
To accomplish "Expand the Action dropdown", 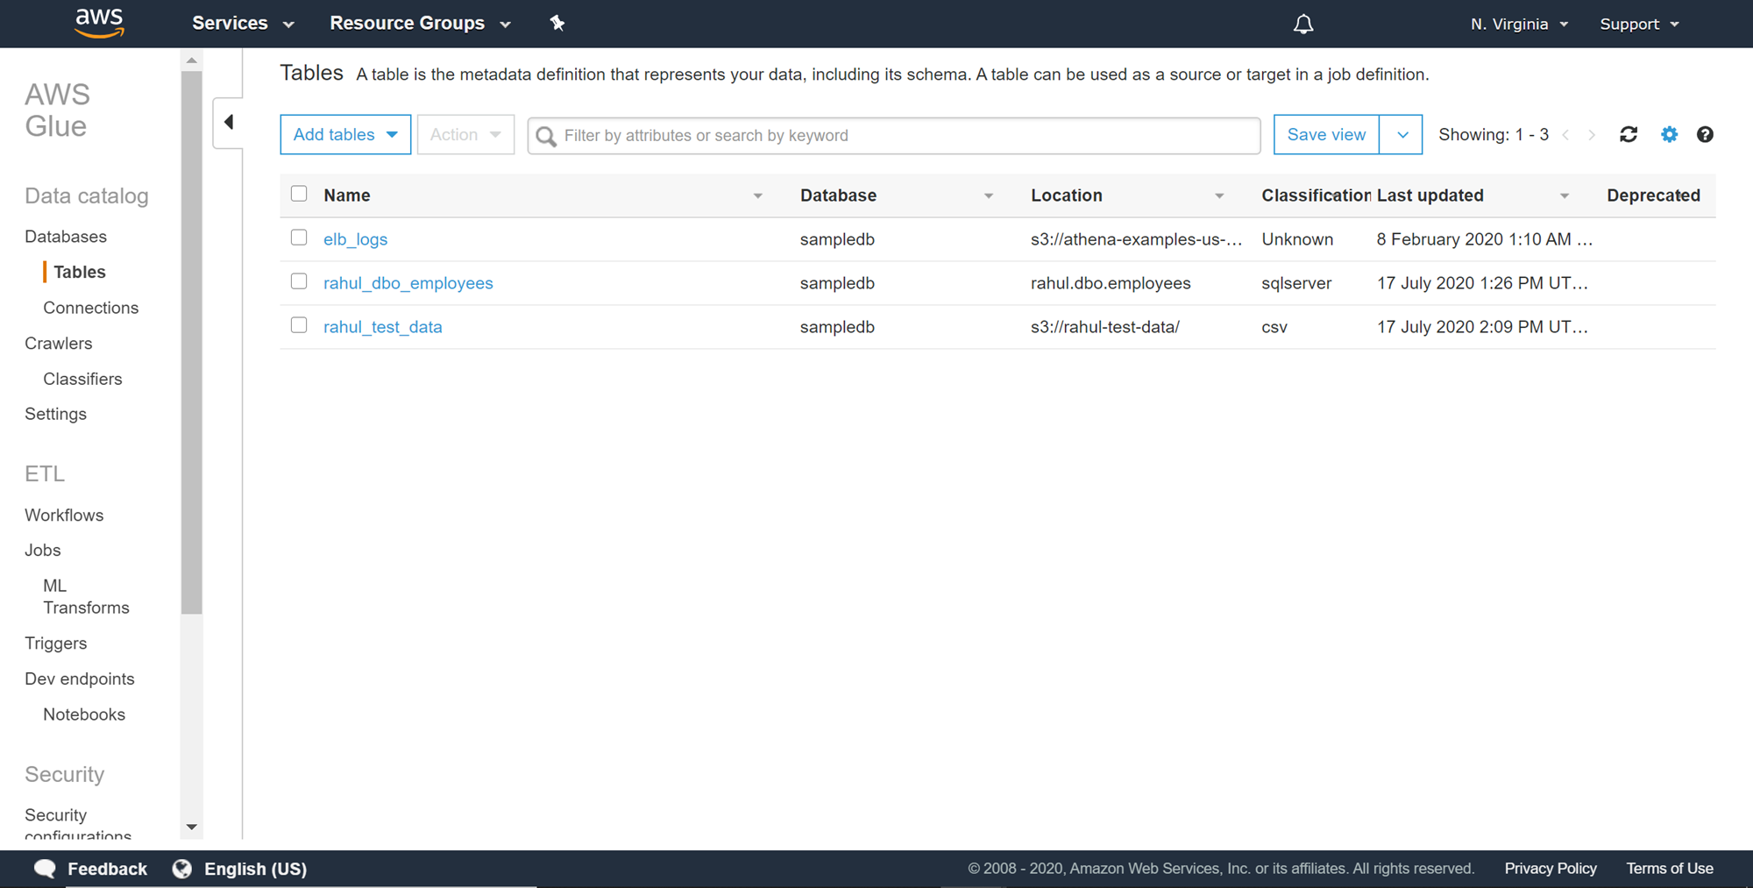I will pyautogui.click(x=465, y=135).
